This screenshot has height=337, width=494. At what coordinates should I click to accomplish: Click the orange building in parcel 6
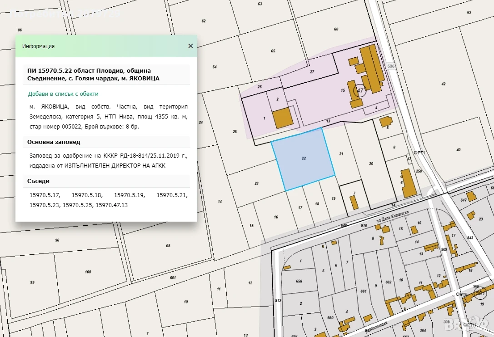408,183
